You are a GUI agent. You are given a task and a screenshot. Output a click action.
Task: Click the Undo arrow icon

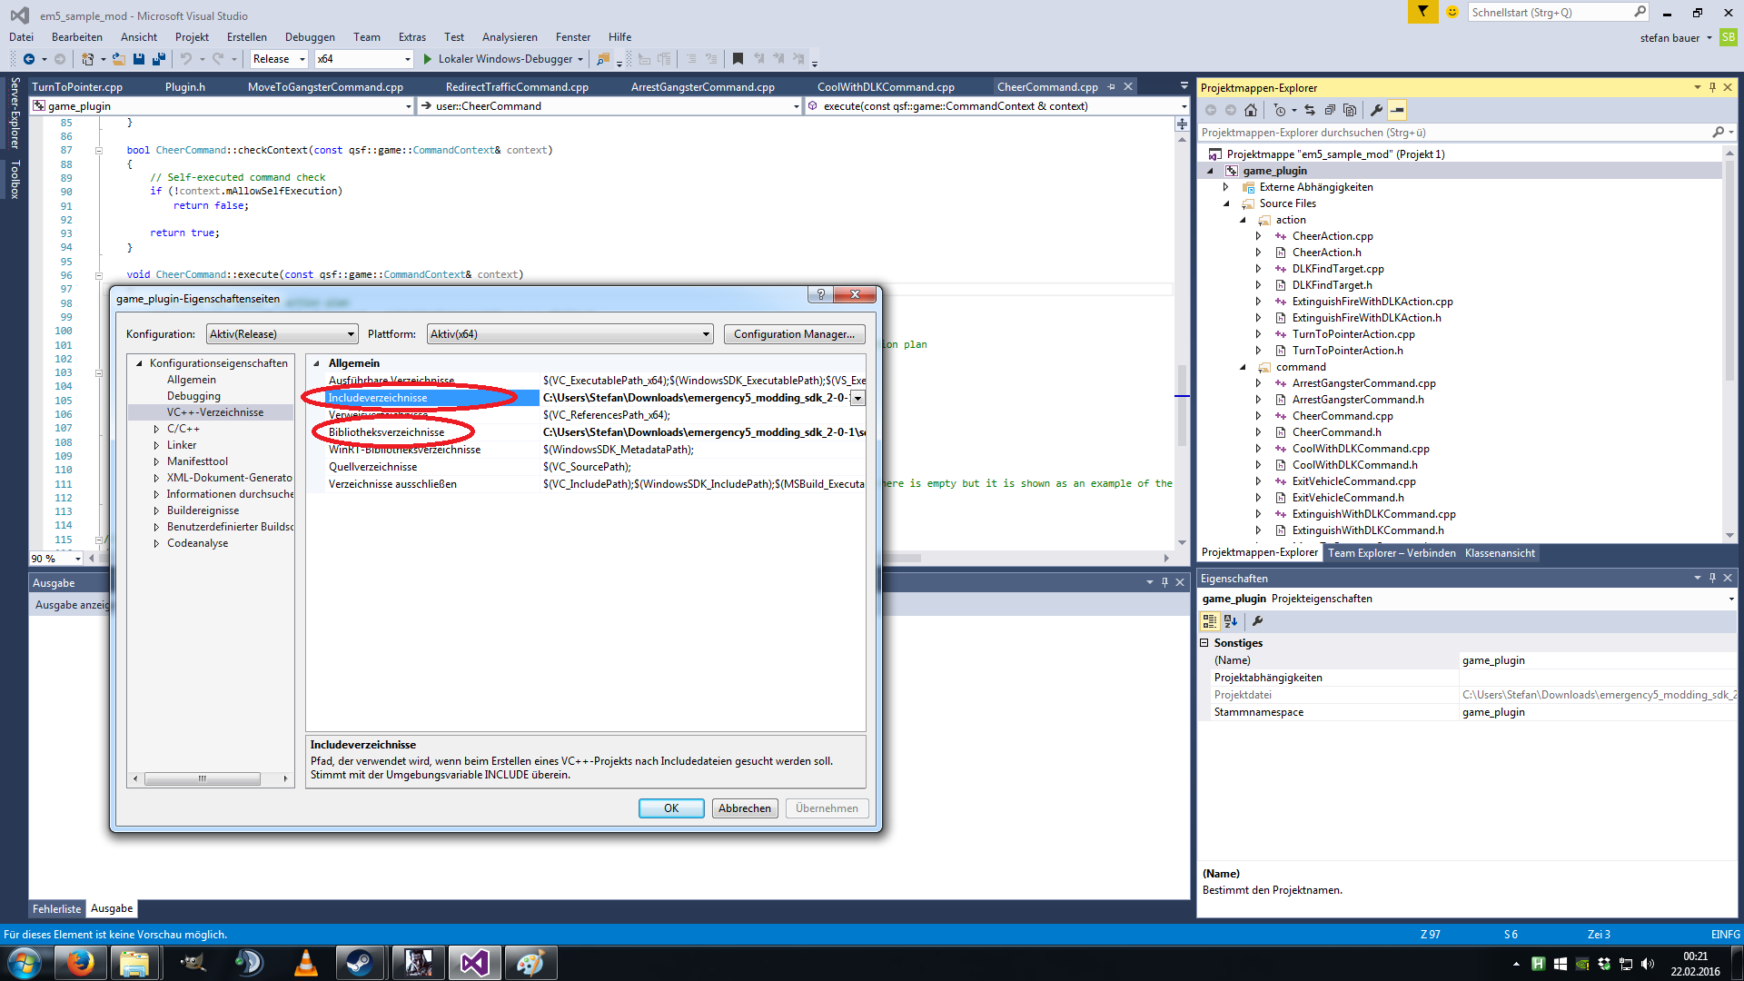(186, 59)
